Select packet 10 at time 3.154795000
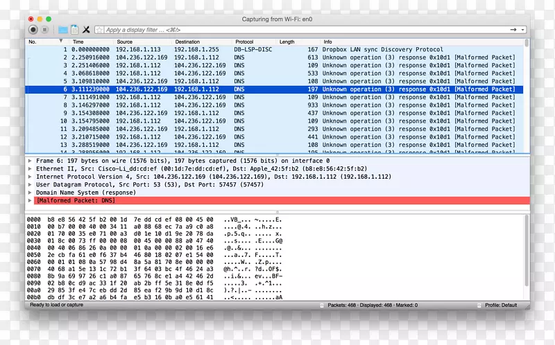This screenshot has width=555, height=345. [274, 121]
